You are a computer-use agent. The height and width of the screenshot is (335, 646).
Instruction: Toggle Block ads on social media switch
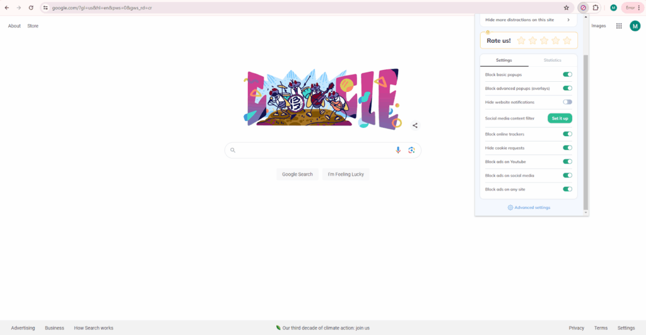567,176
